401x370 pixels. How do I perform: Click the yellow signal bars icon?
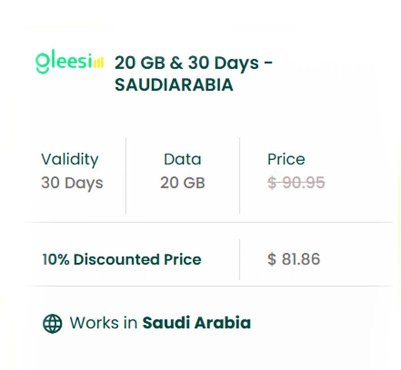point(99,63)
